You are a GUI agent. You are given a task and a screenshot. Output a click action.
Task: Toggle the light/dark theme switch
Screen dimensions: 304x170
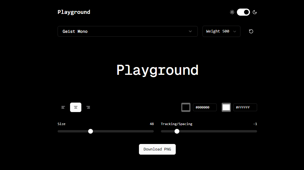[243, 12]
